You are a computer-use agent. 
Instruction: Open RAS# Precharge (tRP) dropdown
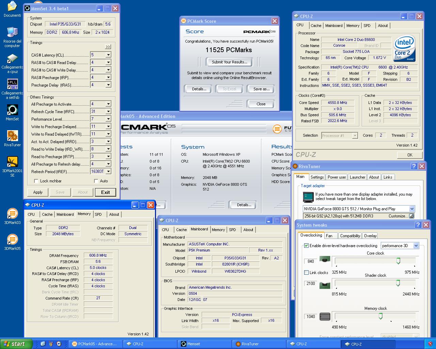[108, 77]
